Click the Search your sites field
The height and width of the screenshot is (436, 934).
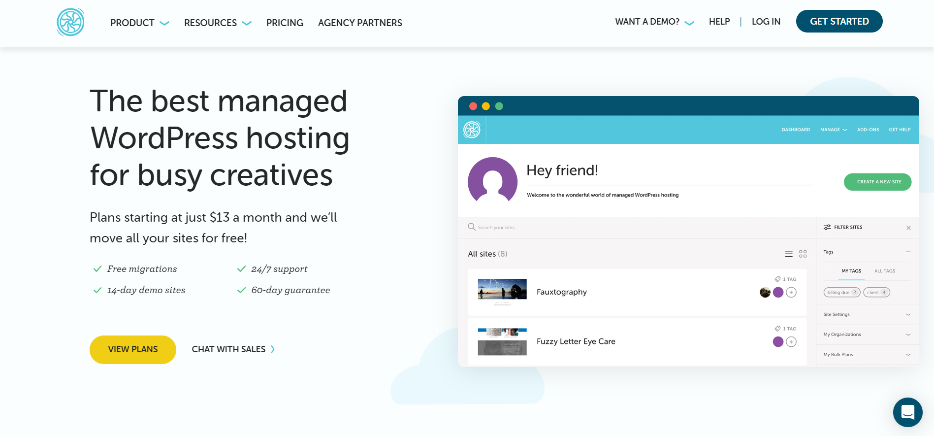click(x=638, y=227)
